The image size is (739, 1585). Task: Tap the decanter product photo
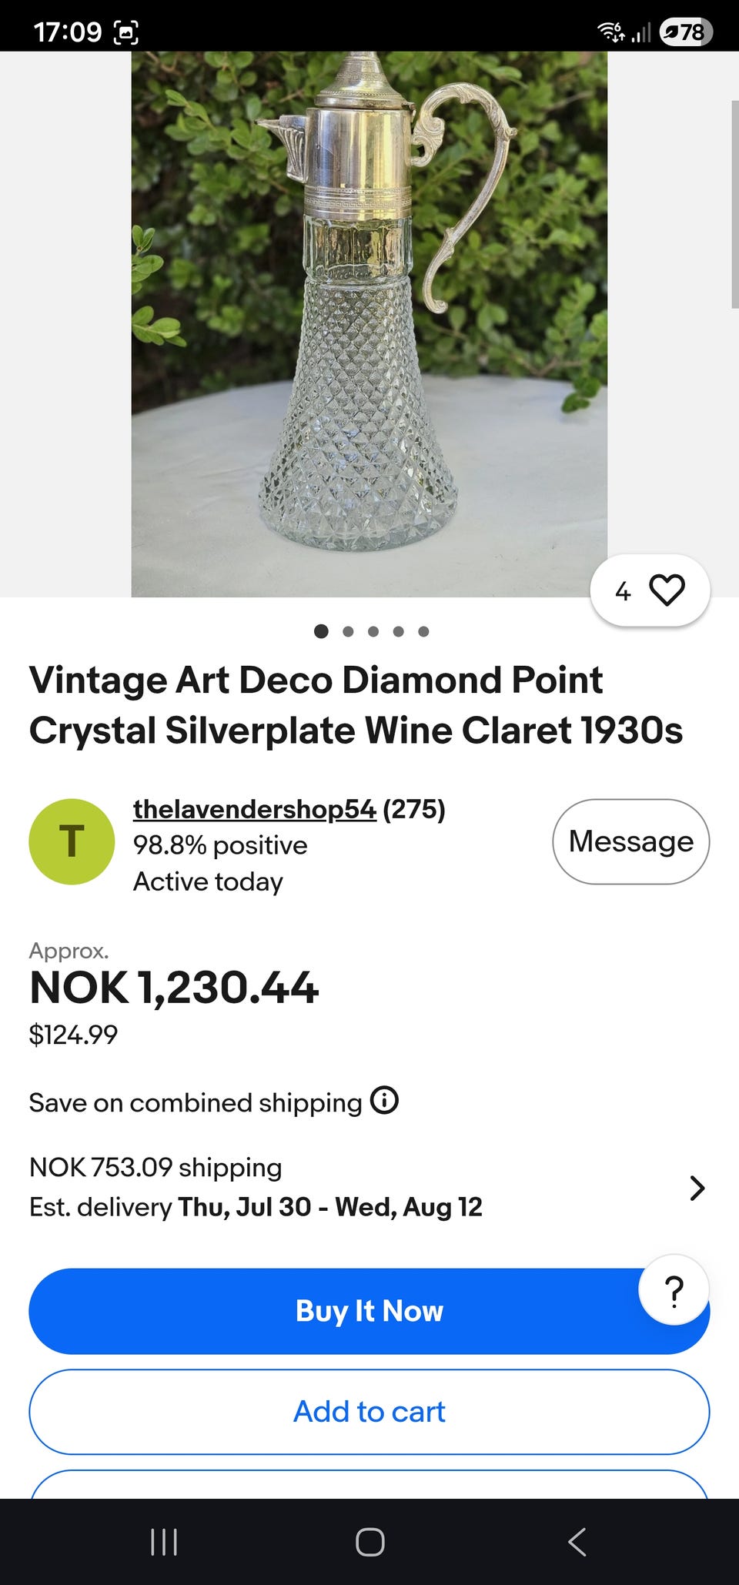point(369,324)
